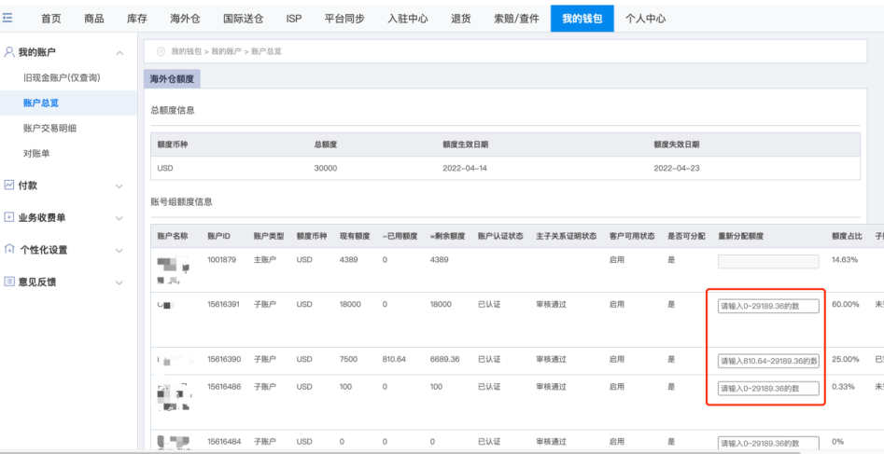884x454 pixels.
Task: Click the 现有额度 column header
Action: click(355, 236)
